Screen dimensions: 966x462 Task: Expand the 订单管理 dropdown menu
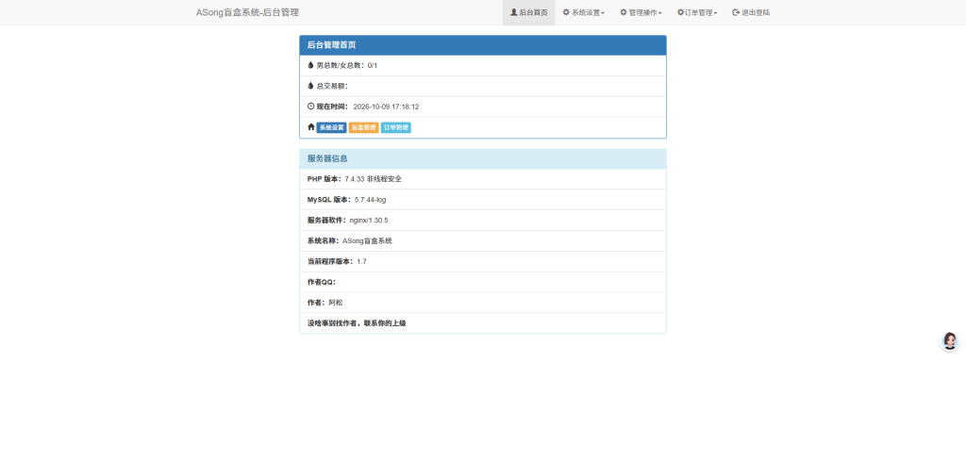[x=697, y=12]
